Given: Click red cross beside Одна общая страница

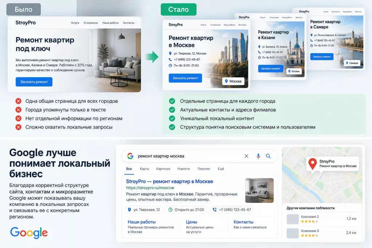Looking at the screenshot, I should click(18, 101).
